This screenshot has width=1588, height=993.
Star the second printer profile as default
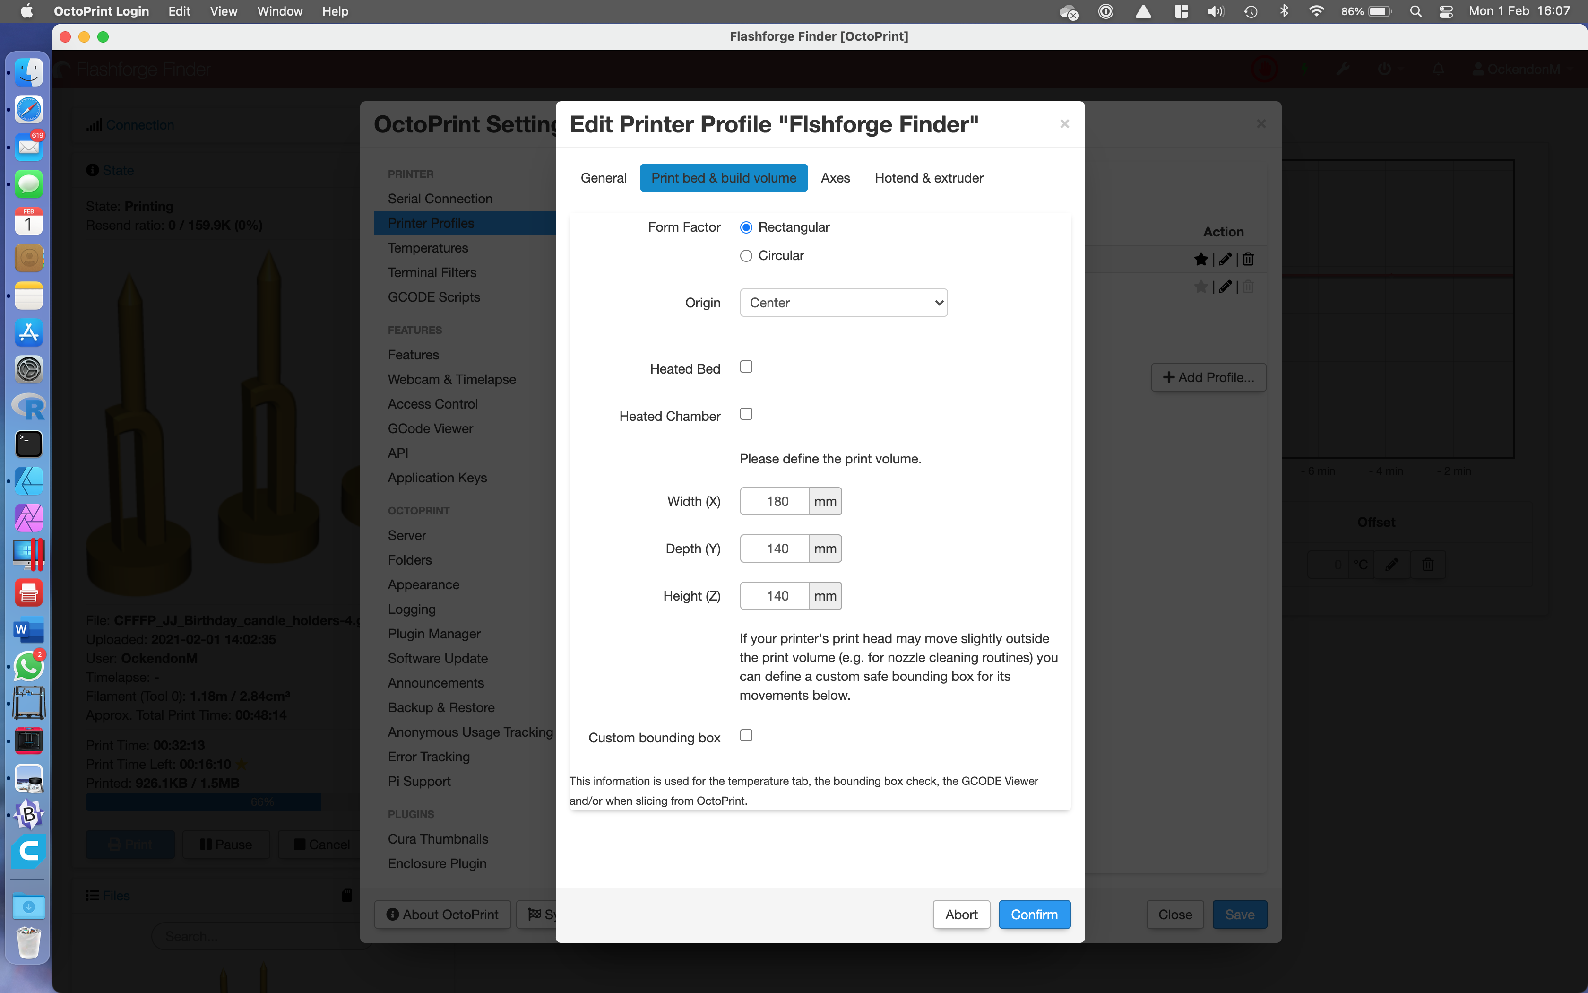point(1201,287)
